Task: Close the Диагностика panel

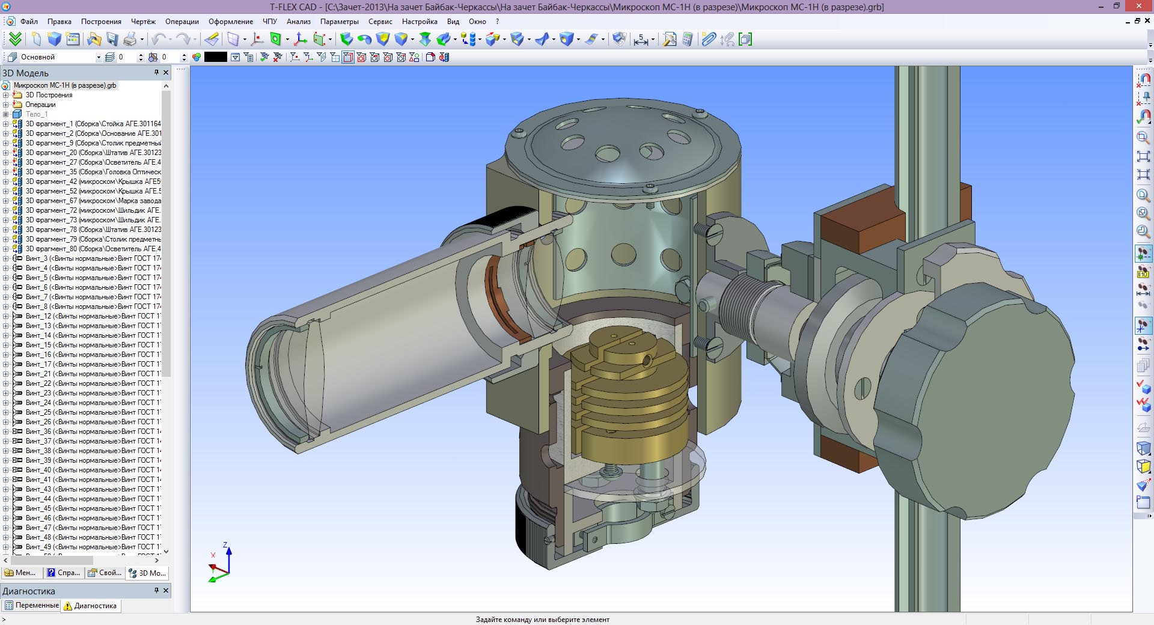Action: point(166,591)
